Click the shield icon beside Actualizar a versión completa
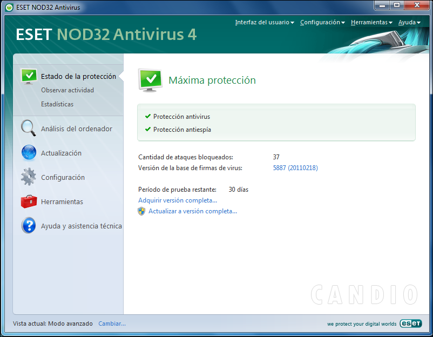Screen dimensions: 433x337 pyautogui.click(x=141, y=211)
